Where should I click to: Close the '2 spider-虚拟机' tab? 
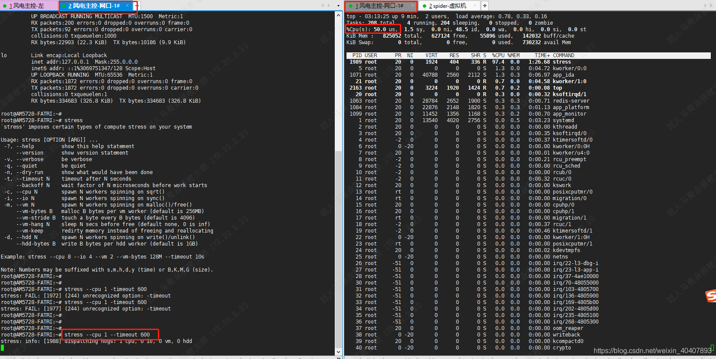click(x=475, y=6)
